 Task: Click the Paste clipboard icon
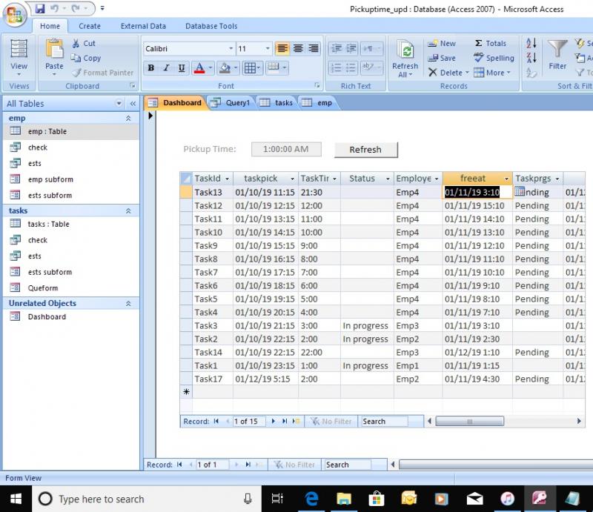pos(54,49)
